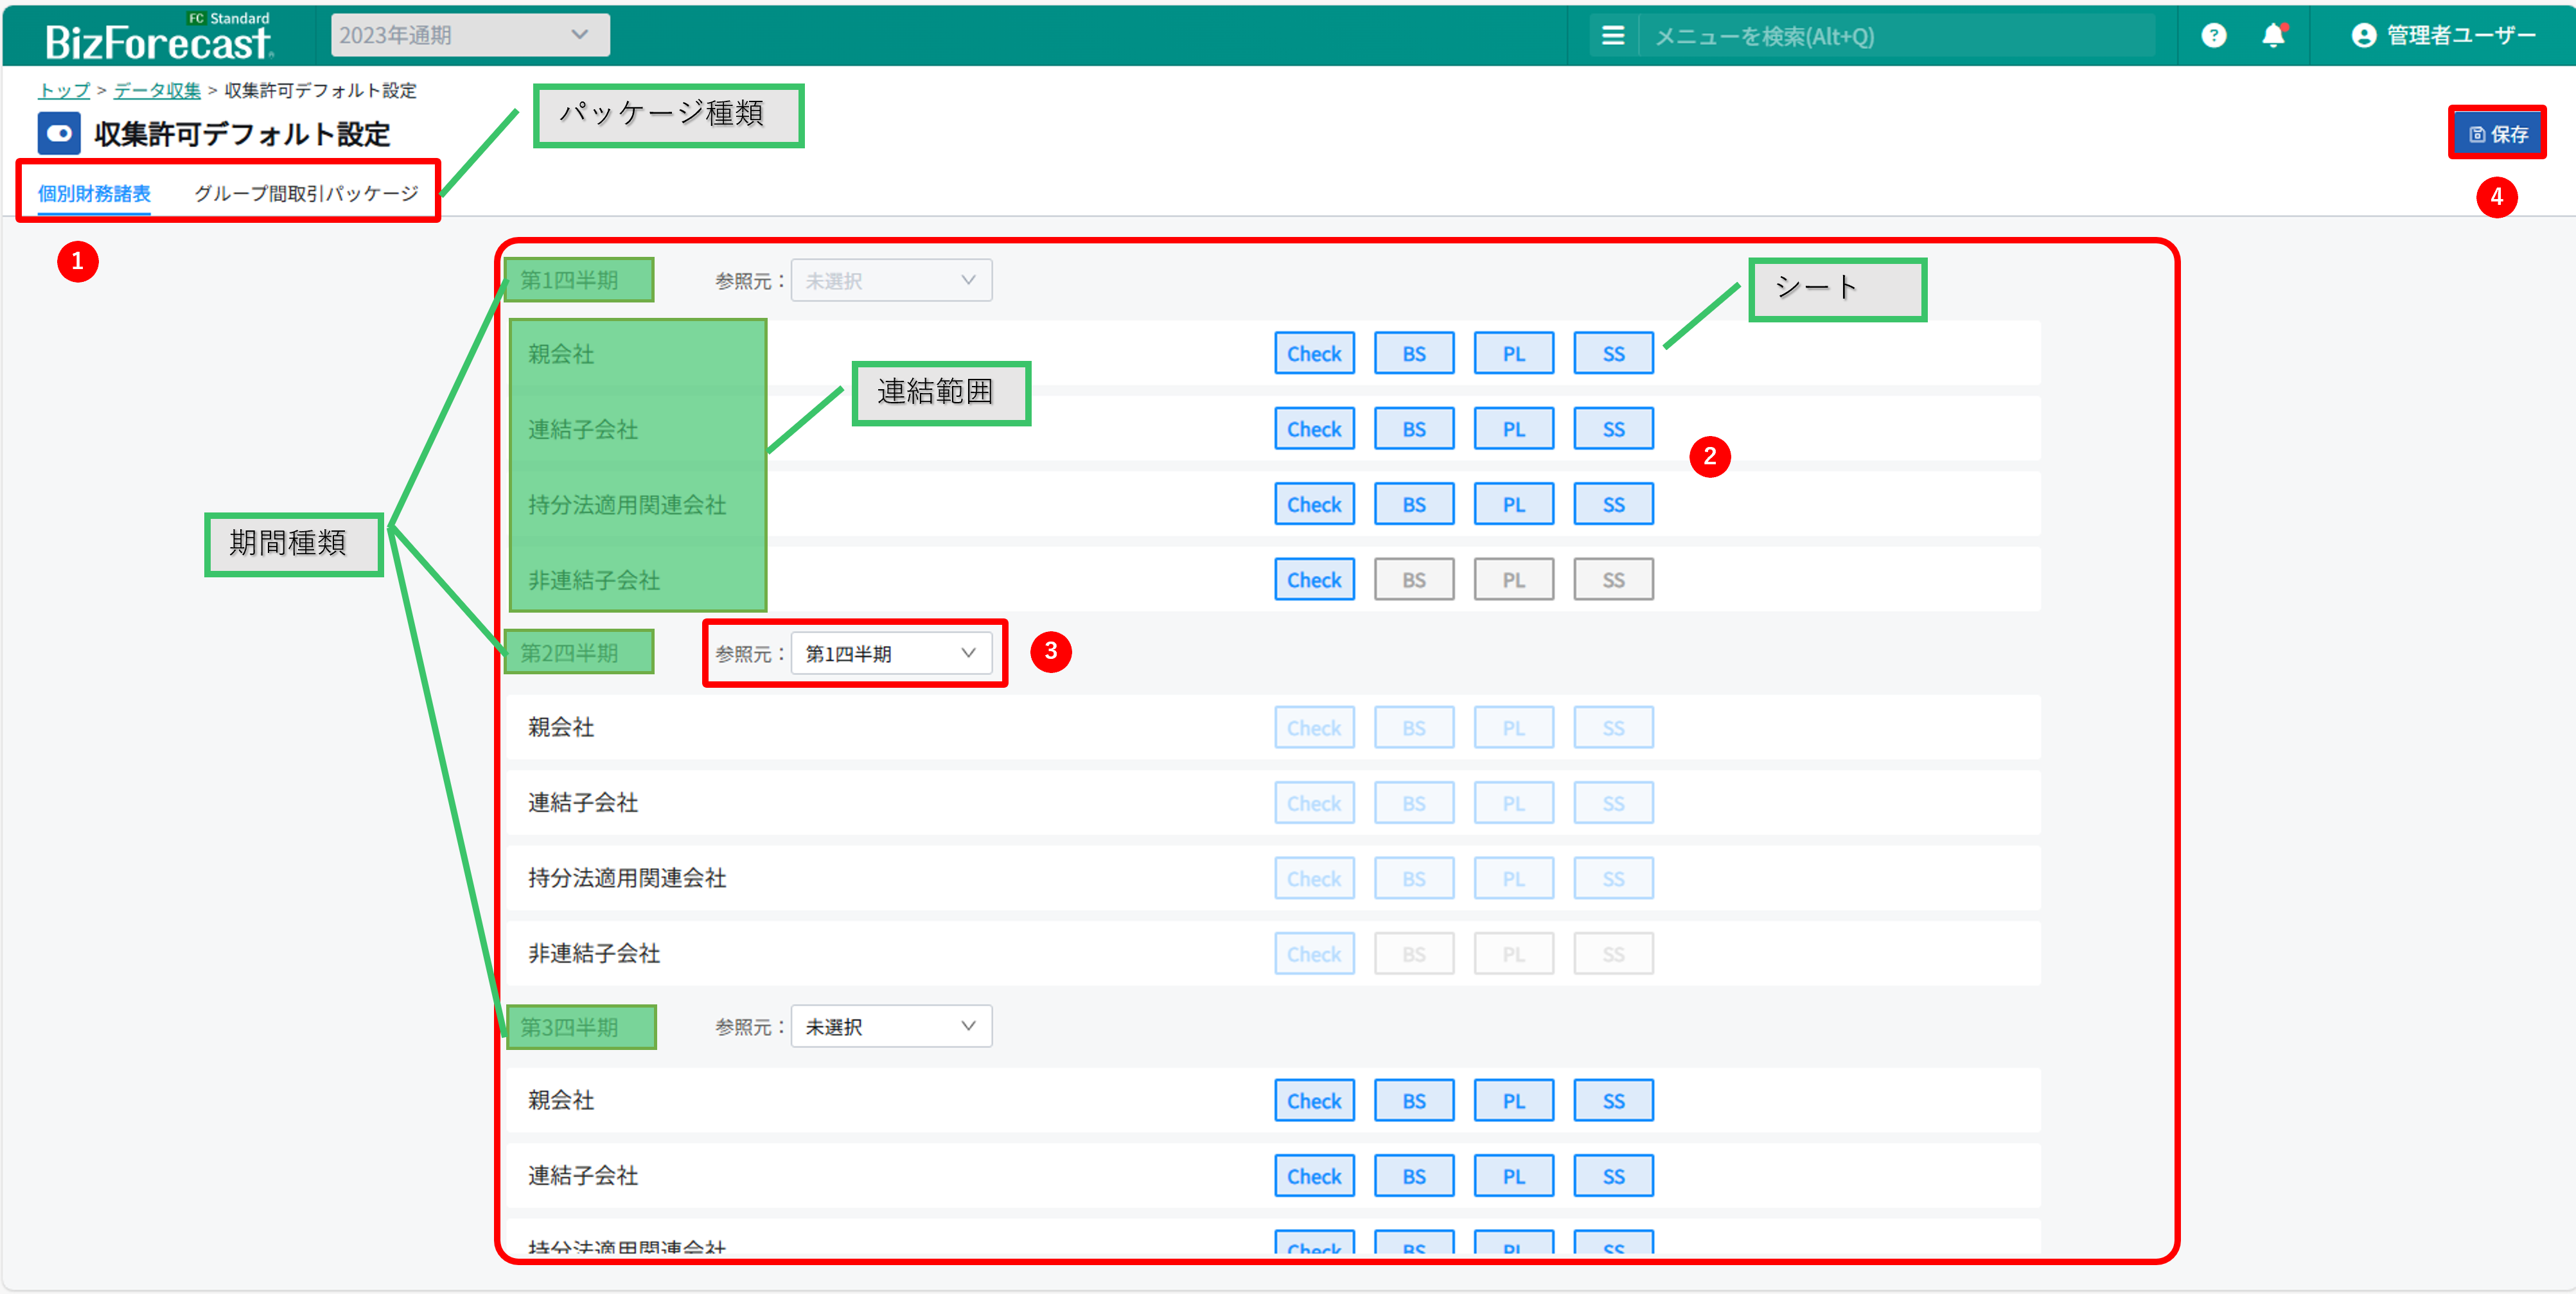Click the help question mark icon
Screen dimensions: 2576x1294
(2213, 36)
